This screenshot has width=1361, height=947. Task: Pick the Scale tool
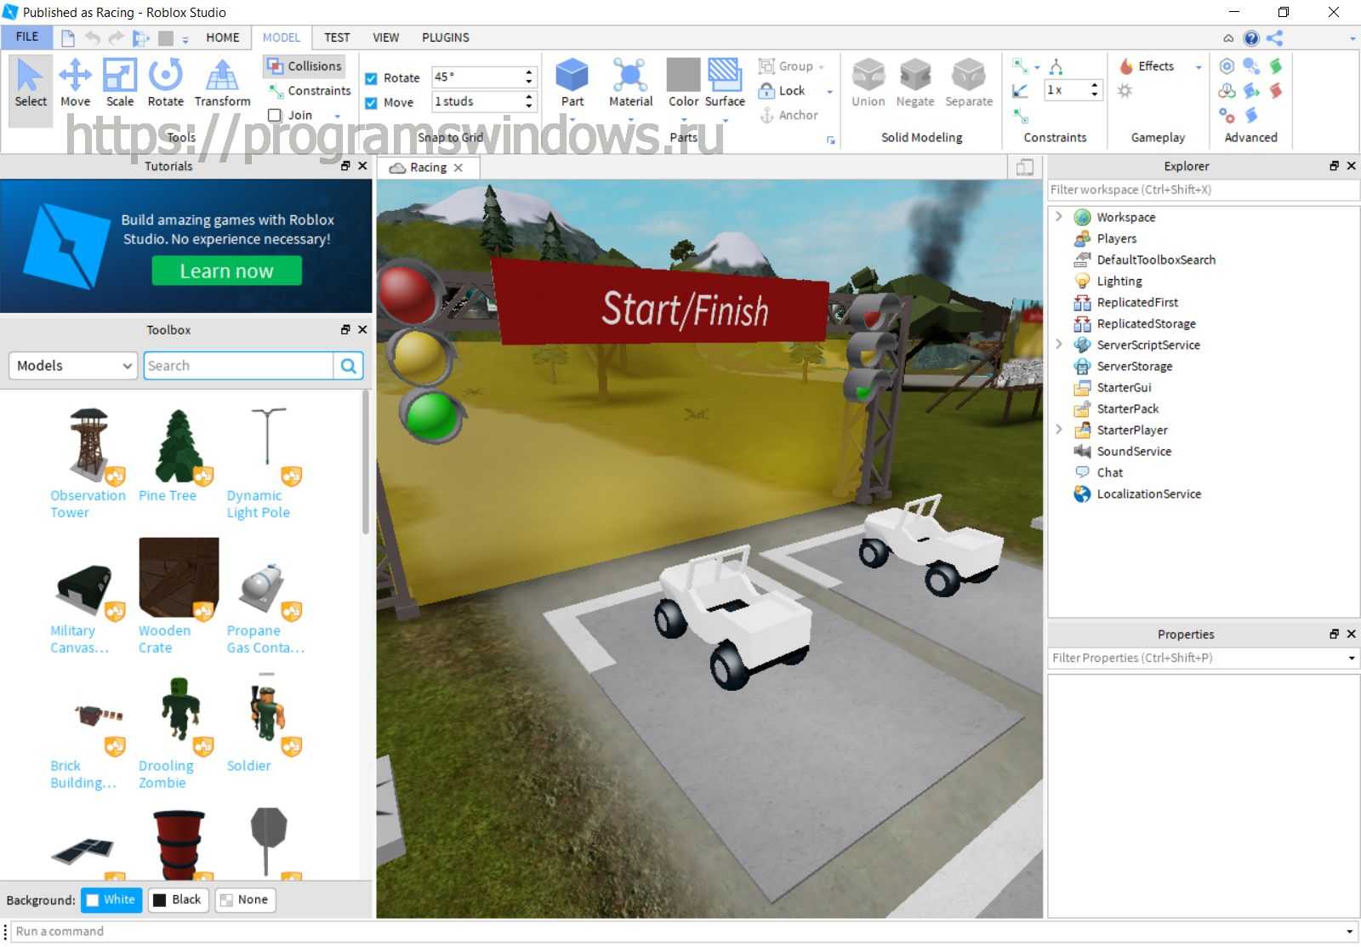tap(120, 83)
